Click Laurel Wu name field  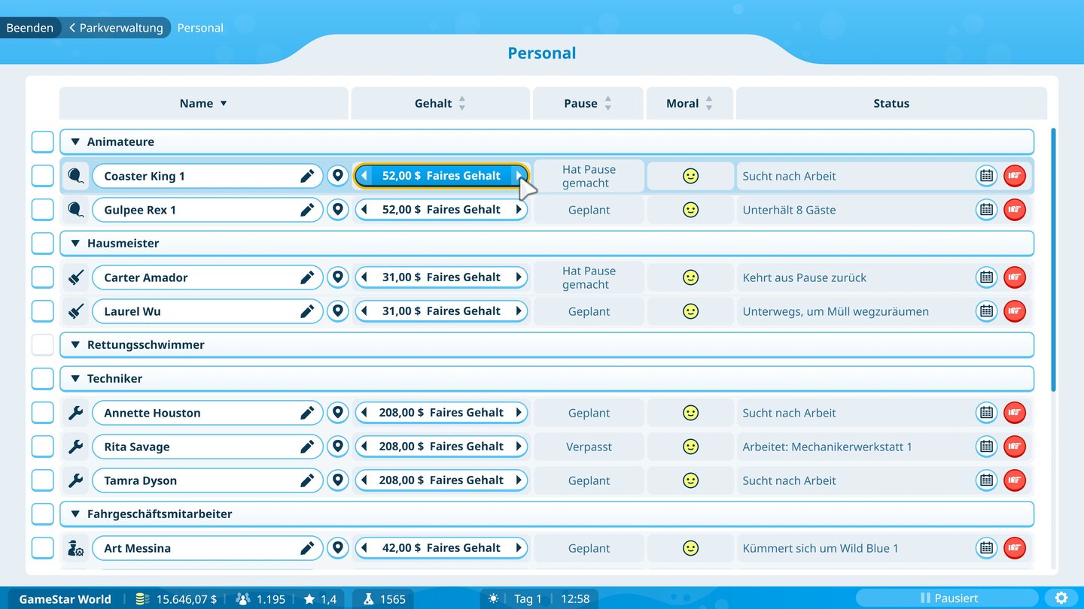207,311
